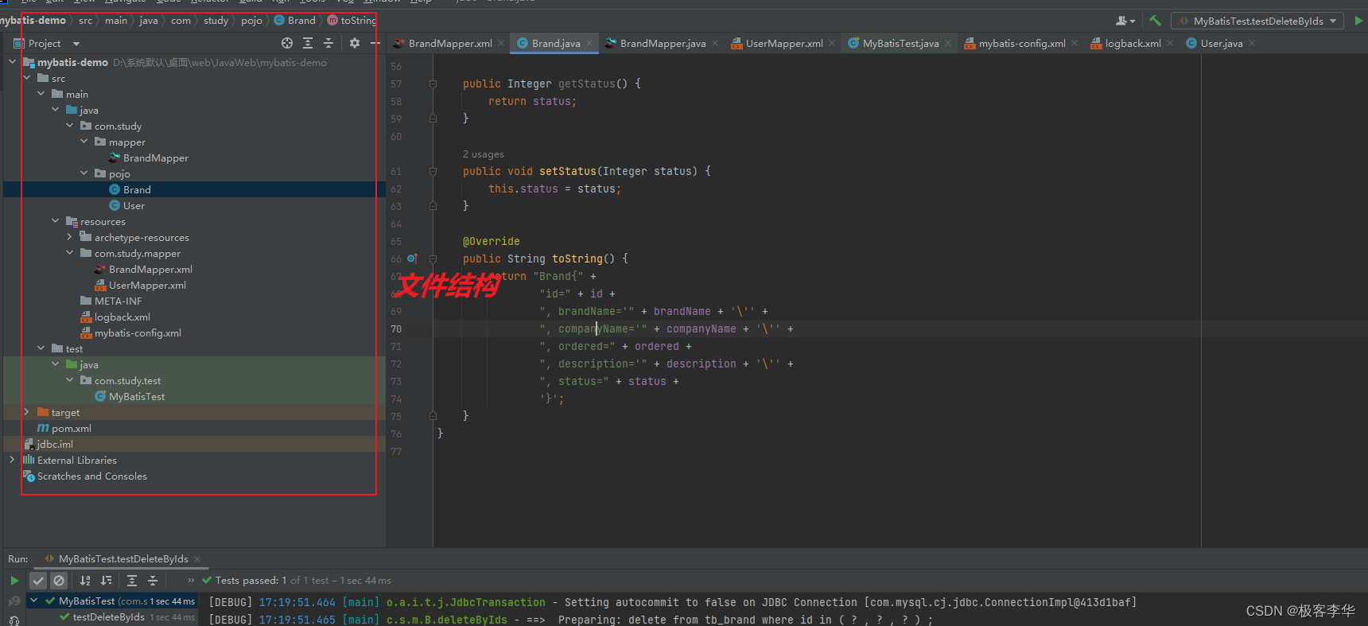The image size is (1368, 626).
Task: Click the override gutter icon at toString
Action: tap(412, 259)
